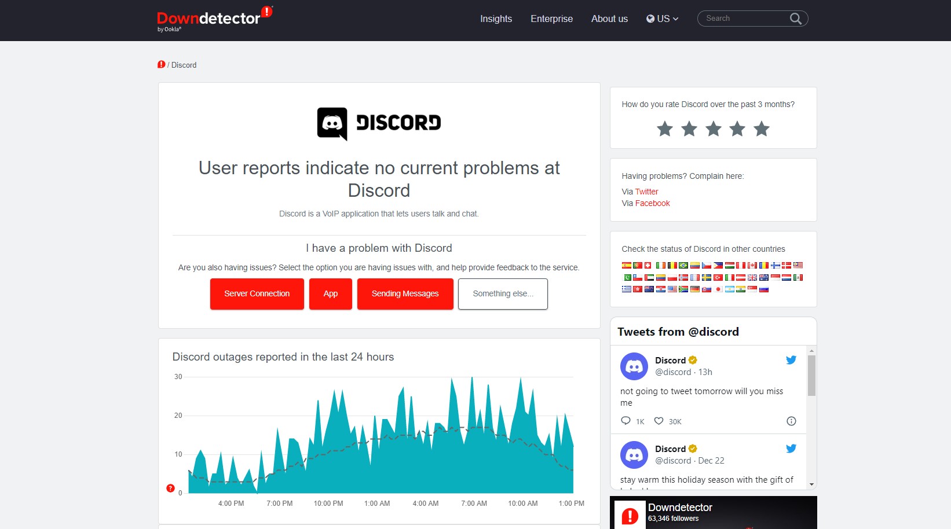The width and height of the screenshot is (951, 529).
Task: Click the red home breadcrumb icon
Action: (x=161, y=64)
